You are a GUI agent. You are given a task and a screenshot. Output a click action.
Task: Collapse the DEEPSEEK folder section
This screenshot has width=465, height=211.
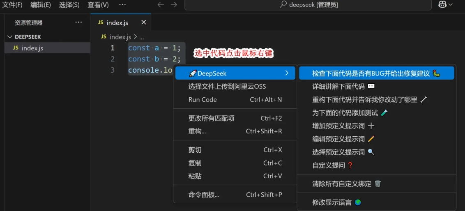pyautogui.click(x=47, y=37)
